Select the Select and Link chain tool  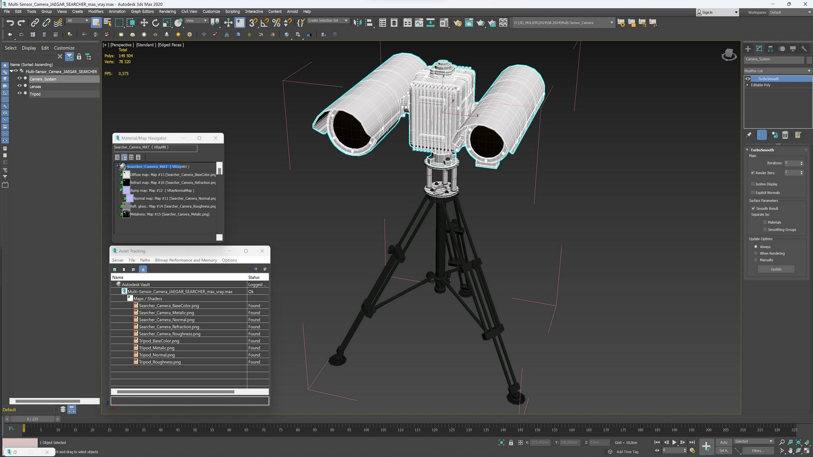click(x=35, y=23)
